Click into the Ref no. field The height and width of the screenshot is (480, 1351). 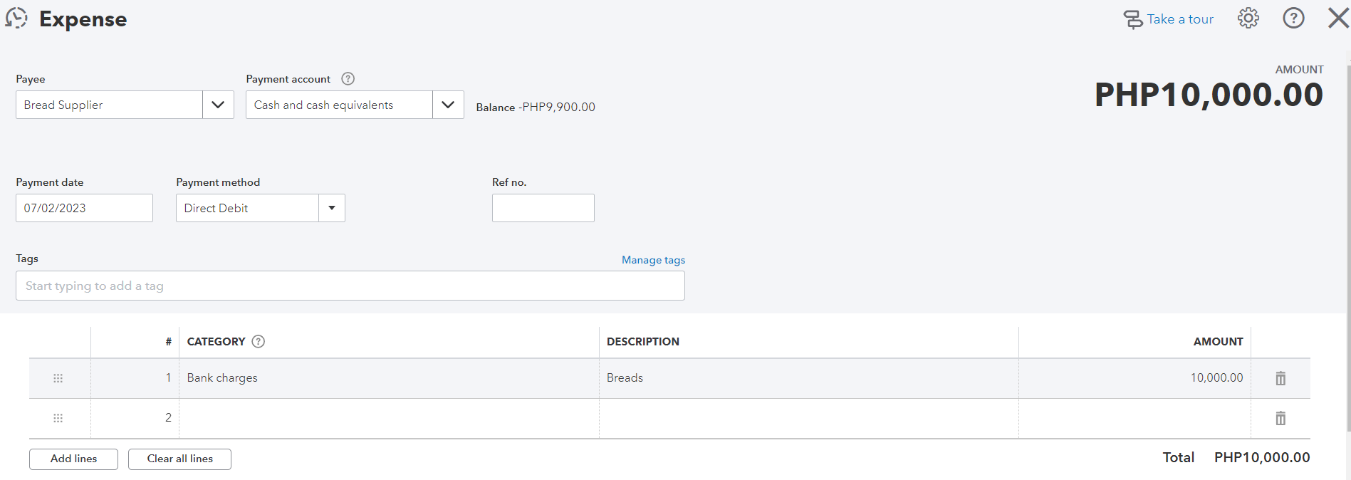pos(543,208)
